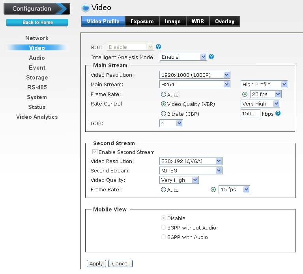
Task: Select 3GPP with Audio option
Action: point(163,237)
